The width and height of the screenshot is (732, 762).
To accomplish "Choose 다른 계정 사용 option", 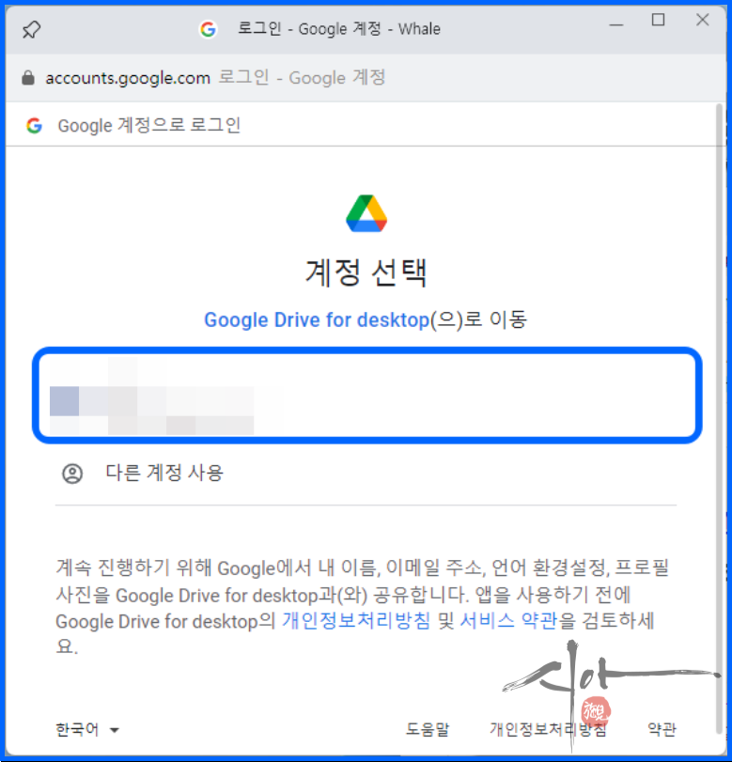I will [x=164, y=473].
